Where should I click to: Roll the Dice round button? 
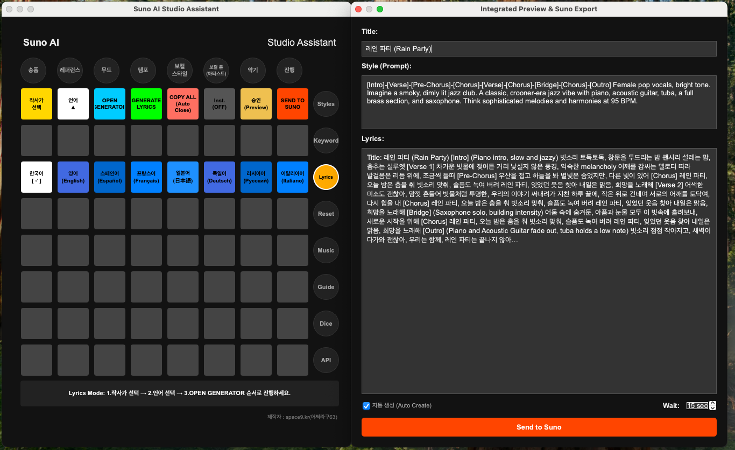coord(326,324)
